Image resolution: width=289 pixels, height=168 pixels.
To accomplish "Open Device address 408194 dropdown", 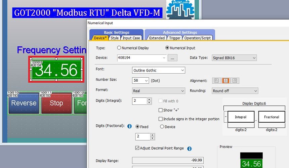I will click(164, 58).
